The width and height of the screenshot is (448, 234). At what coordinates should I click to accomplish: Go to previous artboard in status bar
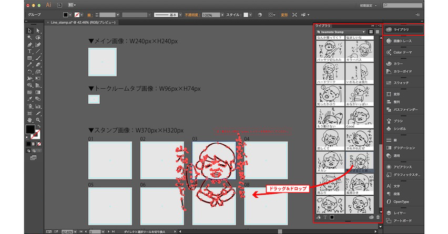coord(85,232)
